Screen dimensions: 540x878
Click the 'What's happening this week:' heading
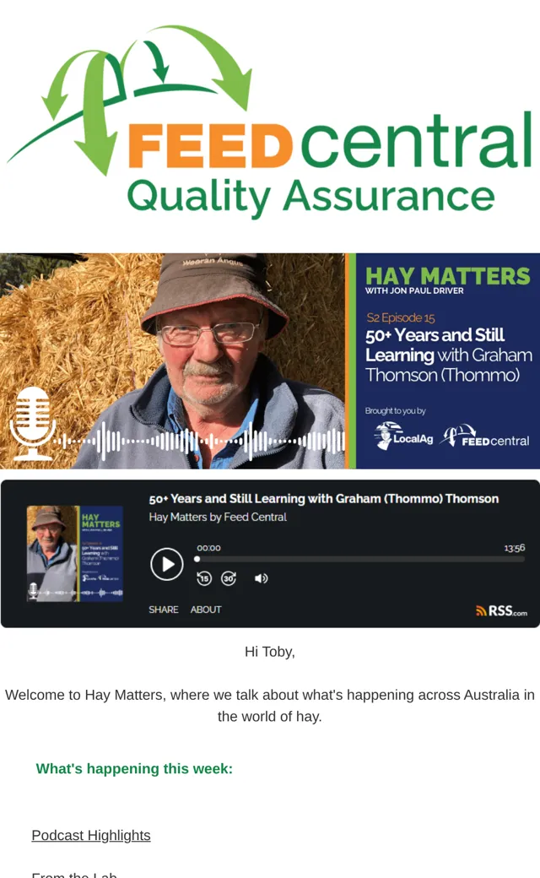click(134, 768)
